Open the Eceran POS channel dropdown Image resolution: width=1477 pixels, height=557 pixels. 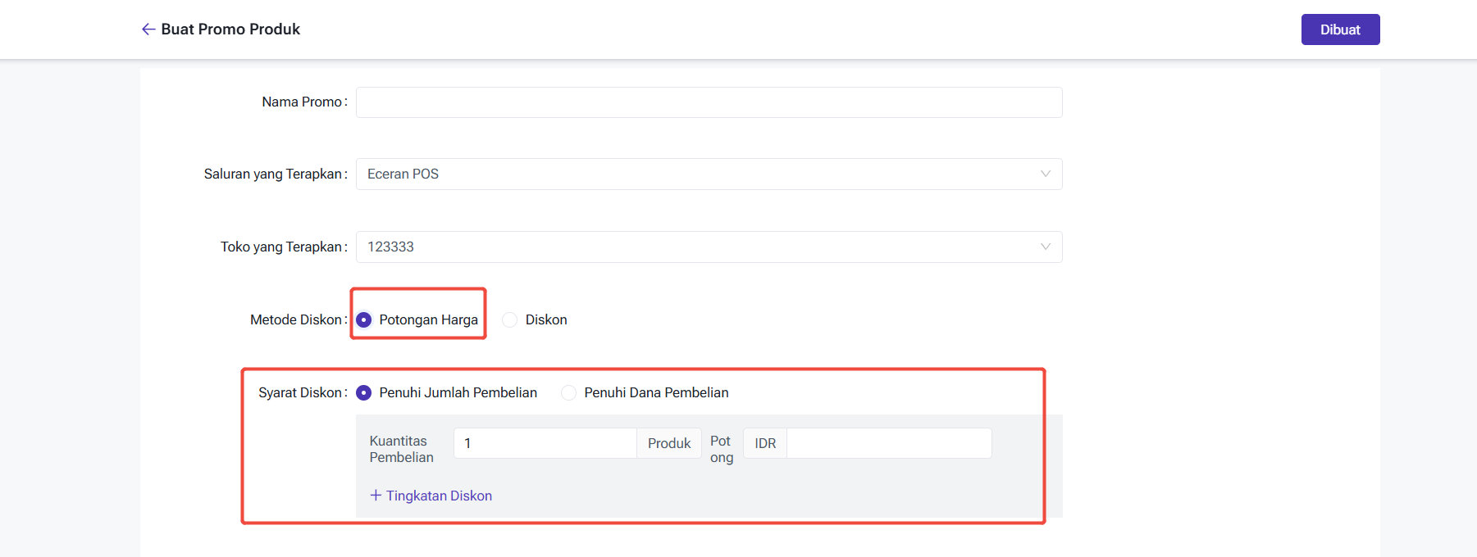(697, 174)
